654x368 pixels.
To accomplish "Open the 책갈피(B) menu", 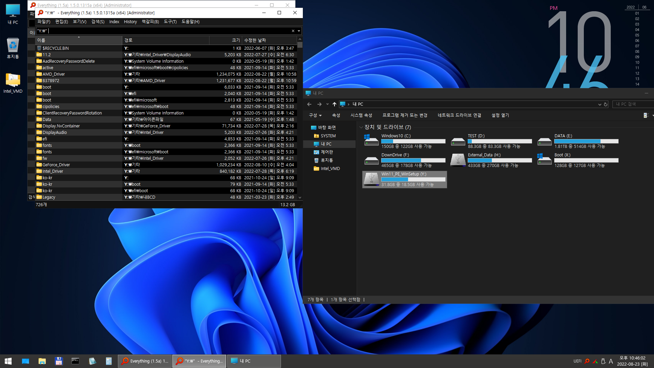I will pyautogui.click(x=150, y=22).
